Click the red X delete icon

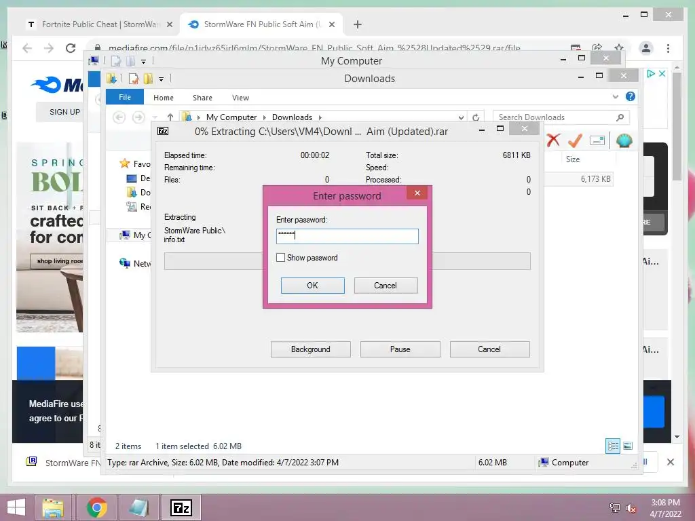pos(553,140)
